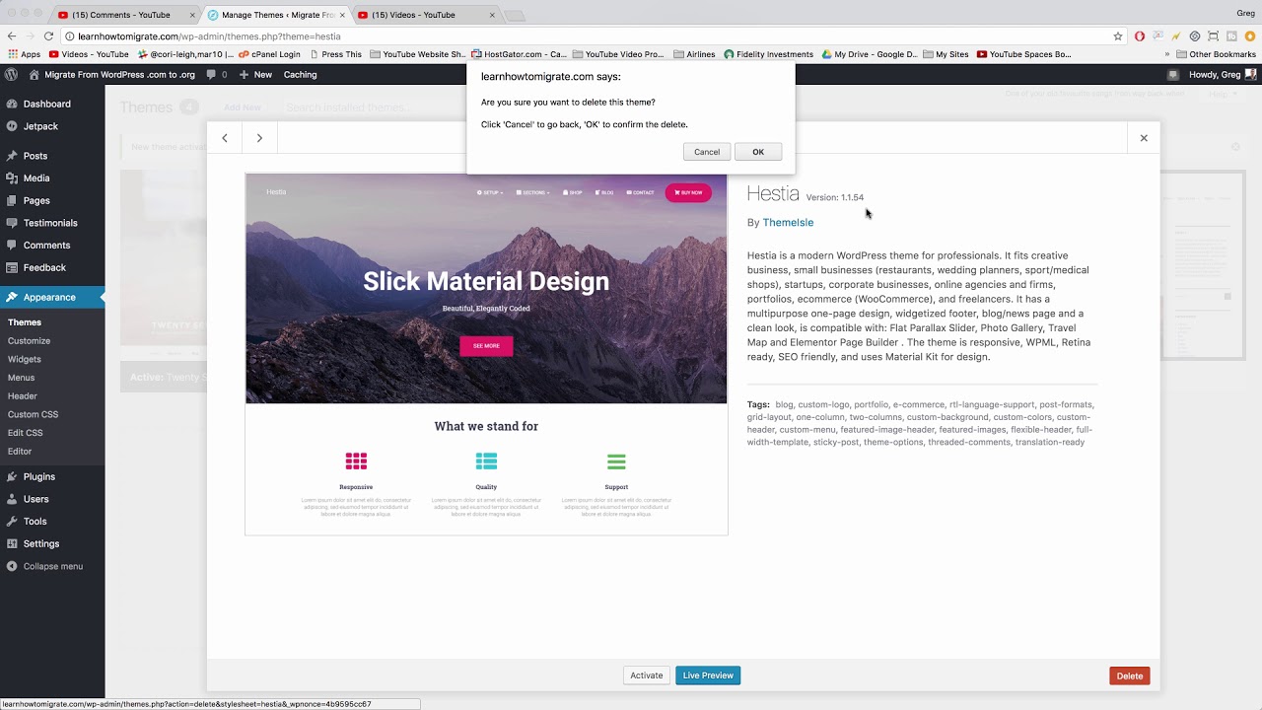This screenshot has width=1262, height=710.
Task: Open ThemeIsle author link
Action: (788, 223)
